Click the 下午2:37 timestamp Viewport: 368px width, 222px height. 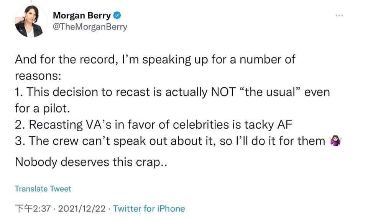(33, 208)
